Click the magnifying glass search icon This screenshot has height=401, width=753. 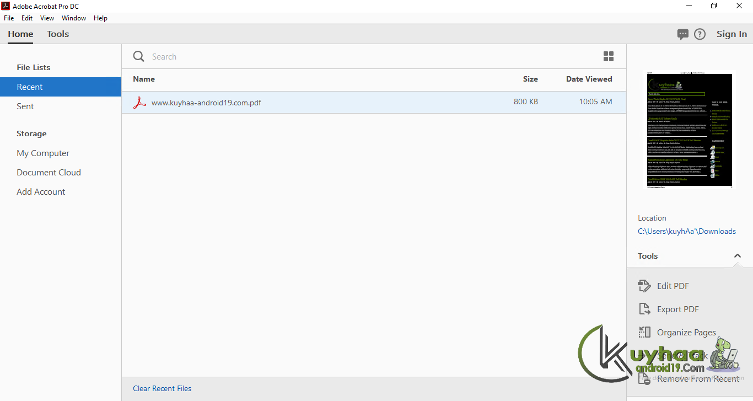click(x=139, y=56)
